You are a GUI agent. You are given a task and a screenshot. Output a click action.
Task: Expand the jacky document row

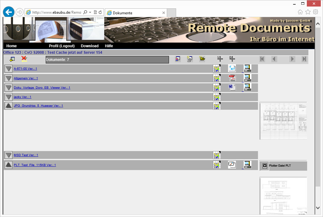tap(8, 97)
